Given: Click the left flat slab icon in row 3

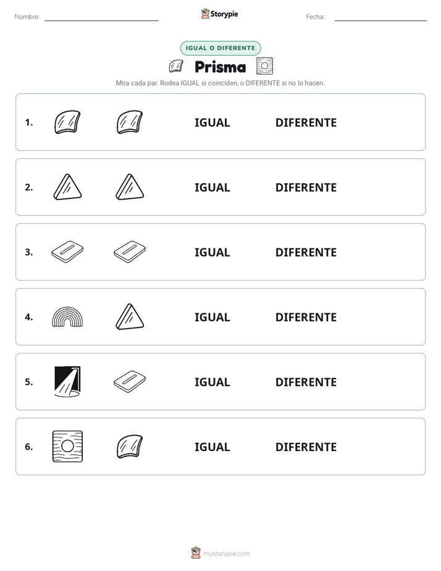Looking at the screenshot, I should [x=67, y=252].
